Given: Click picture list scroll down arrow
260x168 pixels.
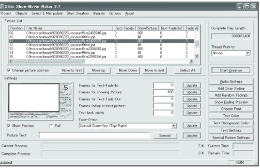Looking at the screenshot, I should pos(197,56).
